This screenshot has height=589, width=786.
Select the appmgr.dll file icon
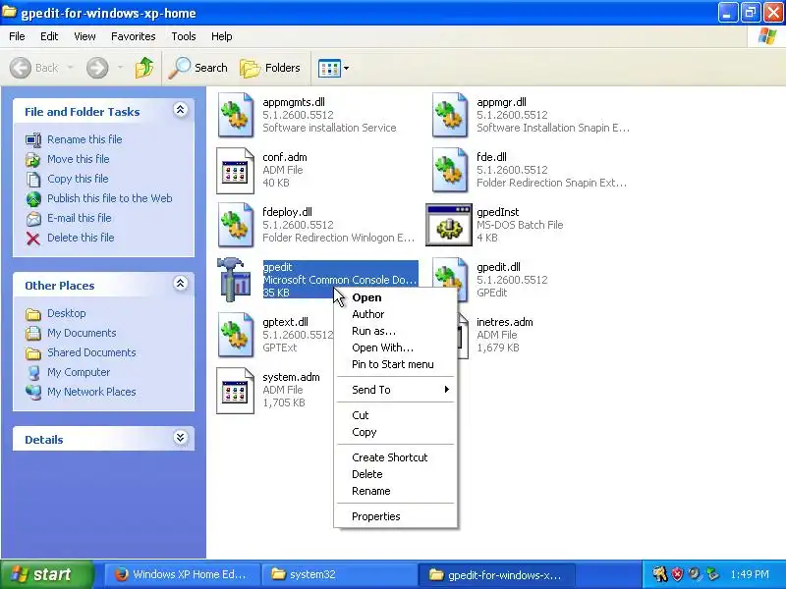click(x=450, y=115)
